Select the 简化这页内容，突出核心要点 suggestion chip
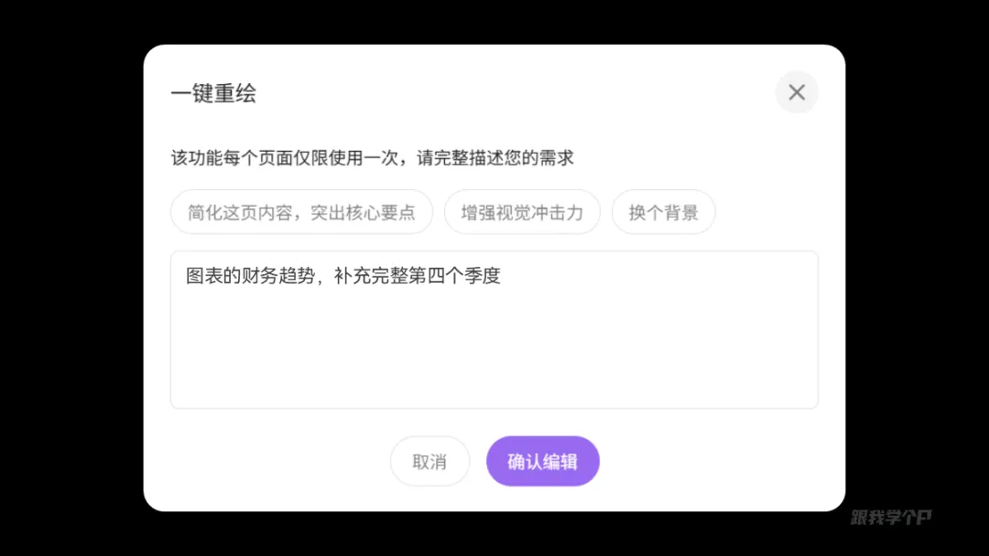989x556 pixels. pyautogui.click(x=301, y=212)
